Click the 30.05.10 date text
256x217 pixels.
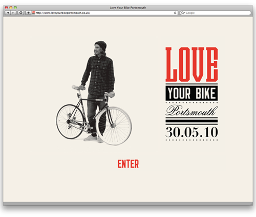[191, 132]
